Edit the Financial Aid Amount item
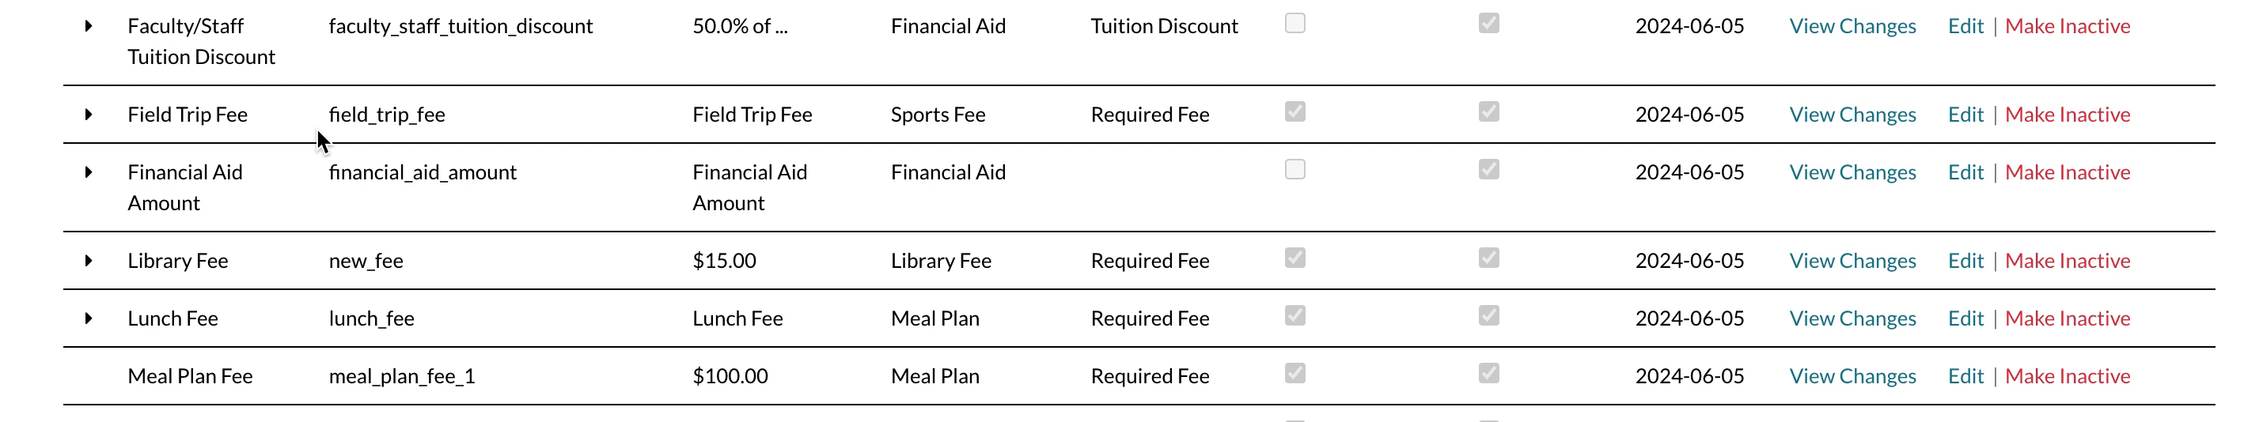The image size is (2263, 422). pyautogui.click(x=1965, y=173)
